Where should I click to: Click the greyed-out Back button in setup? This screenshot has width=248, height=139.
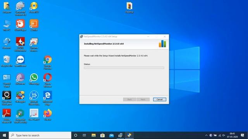pyautogui.click(x=129, y=100)
